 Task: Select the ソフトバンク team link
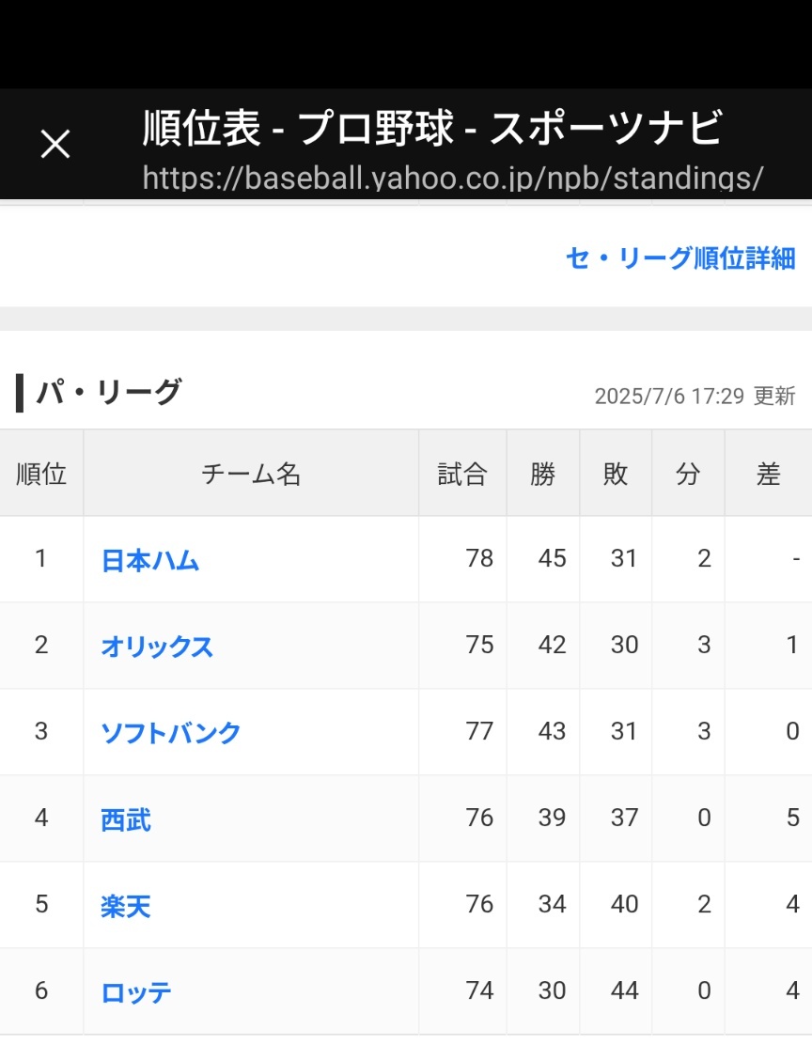pyautogui.click(x=171, y=733)
